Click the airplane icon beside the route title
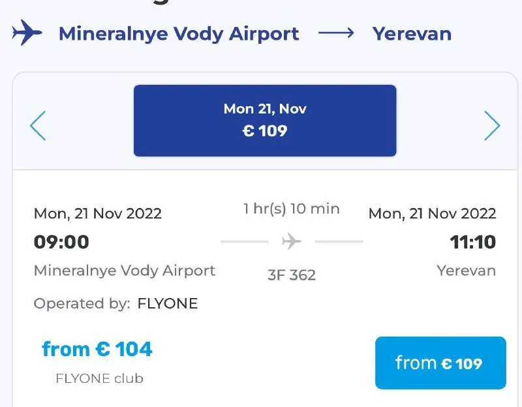 click(x=27, y=33)
